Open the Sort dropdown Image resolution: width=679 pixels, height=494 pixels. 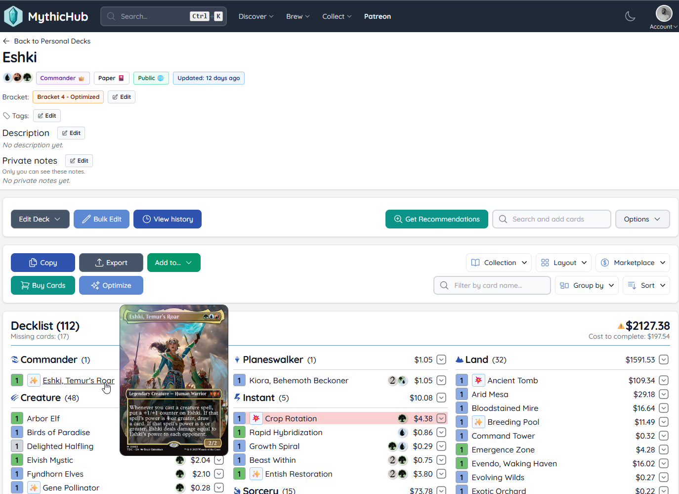tap(646, 285)
